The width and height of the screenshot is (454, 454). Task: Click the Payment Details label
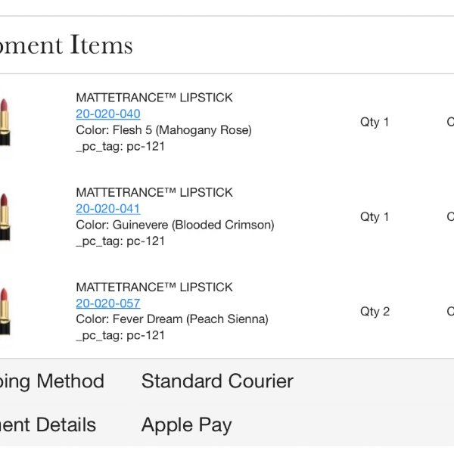(x=48, y=424)
